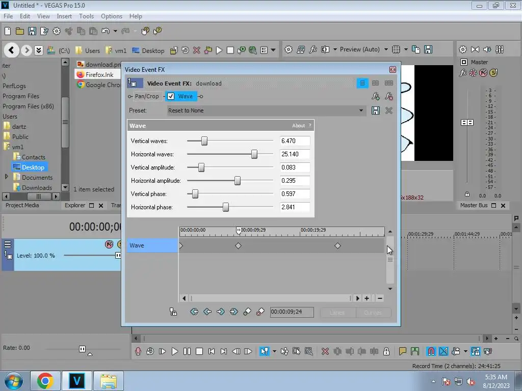Image resolution: width=522 pixels, height=391 pixels.
Task: Click the New project icon in toolbar
Action: (x=8, y=31)
